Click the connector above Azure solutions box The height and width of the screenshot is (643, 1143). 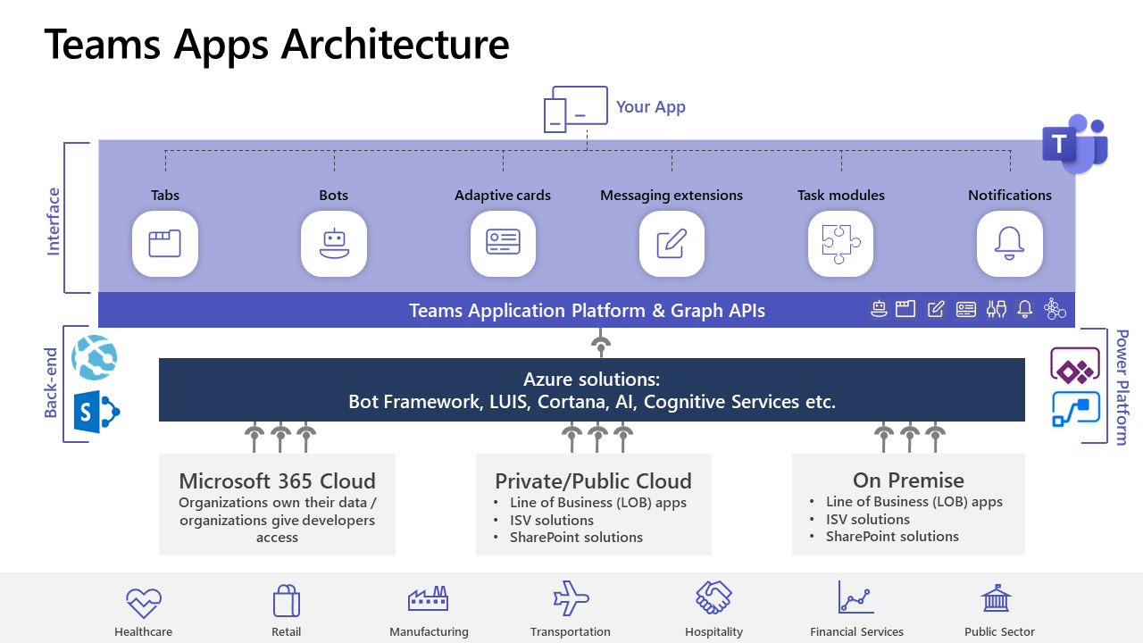pos(601,344)
